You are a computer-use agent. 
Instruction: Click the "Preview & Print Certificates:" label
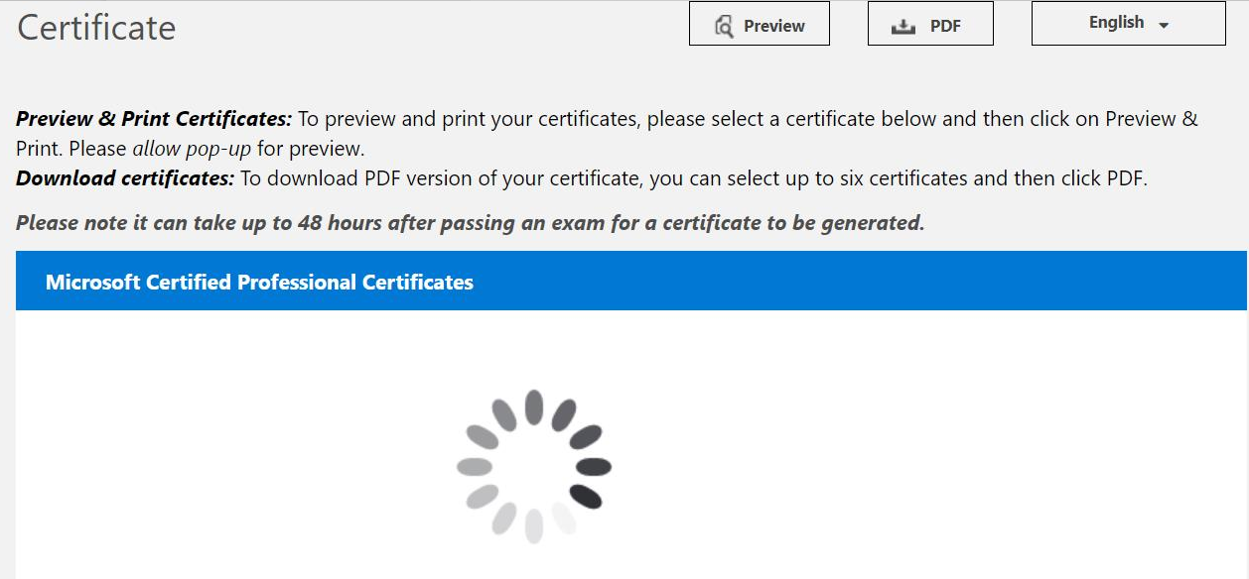154,119
